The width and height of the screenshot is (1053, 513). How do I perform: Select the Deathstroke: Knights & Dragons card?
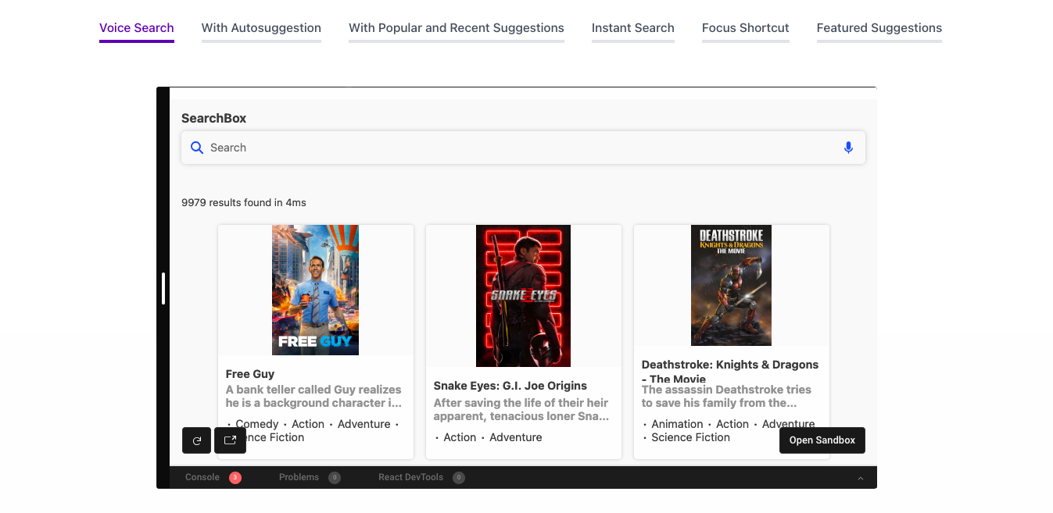730,285
